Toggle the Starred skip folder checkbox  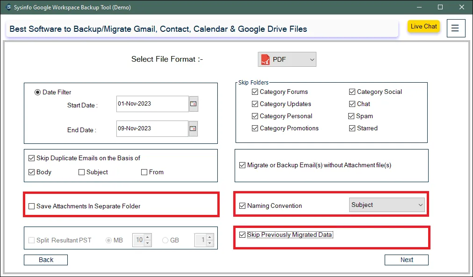pyautogui.click(x=352, y=128)
